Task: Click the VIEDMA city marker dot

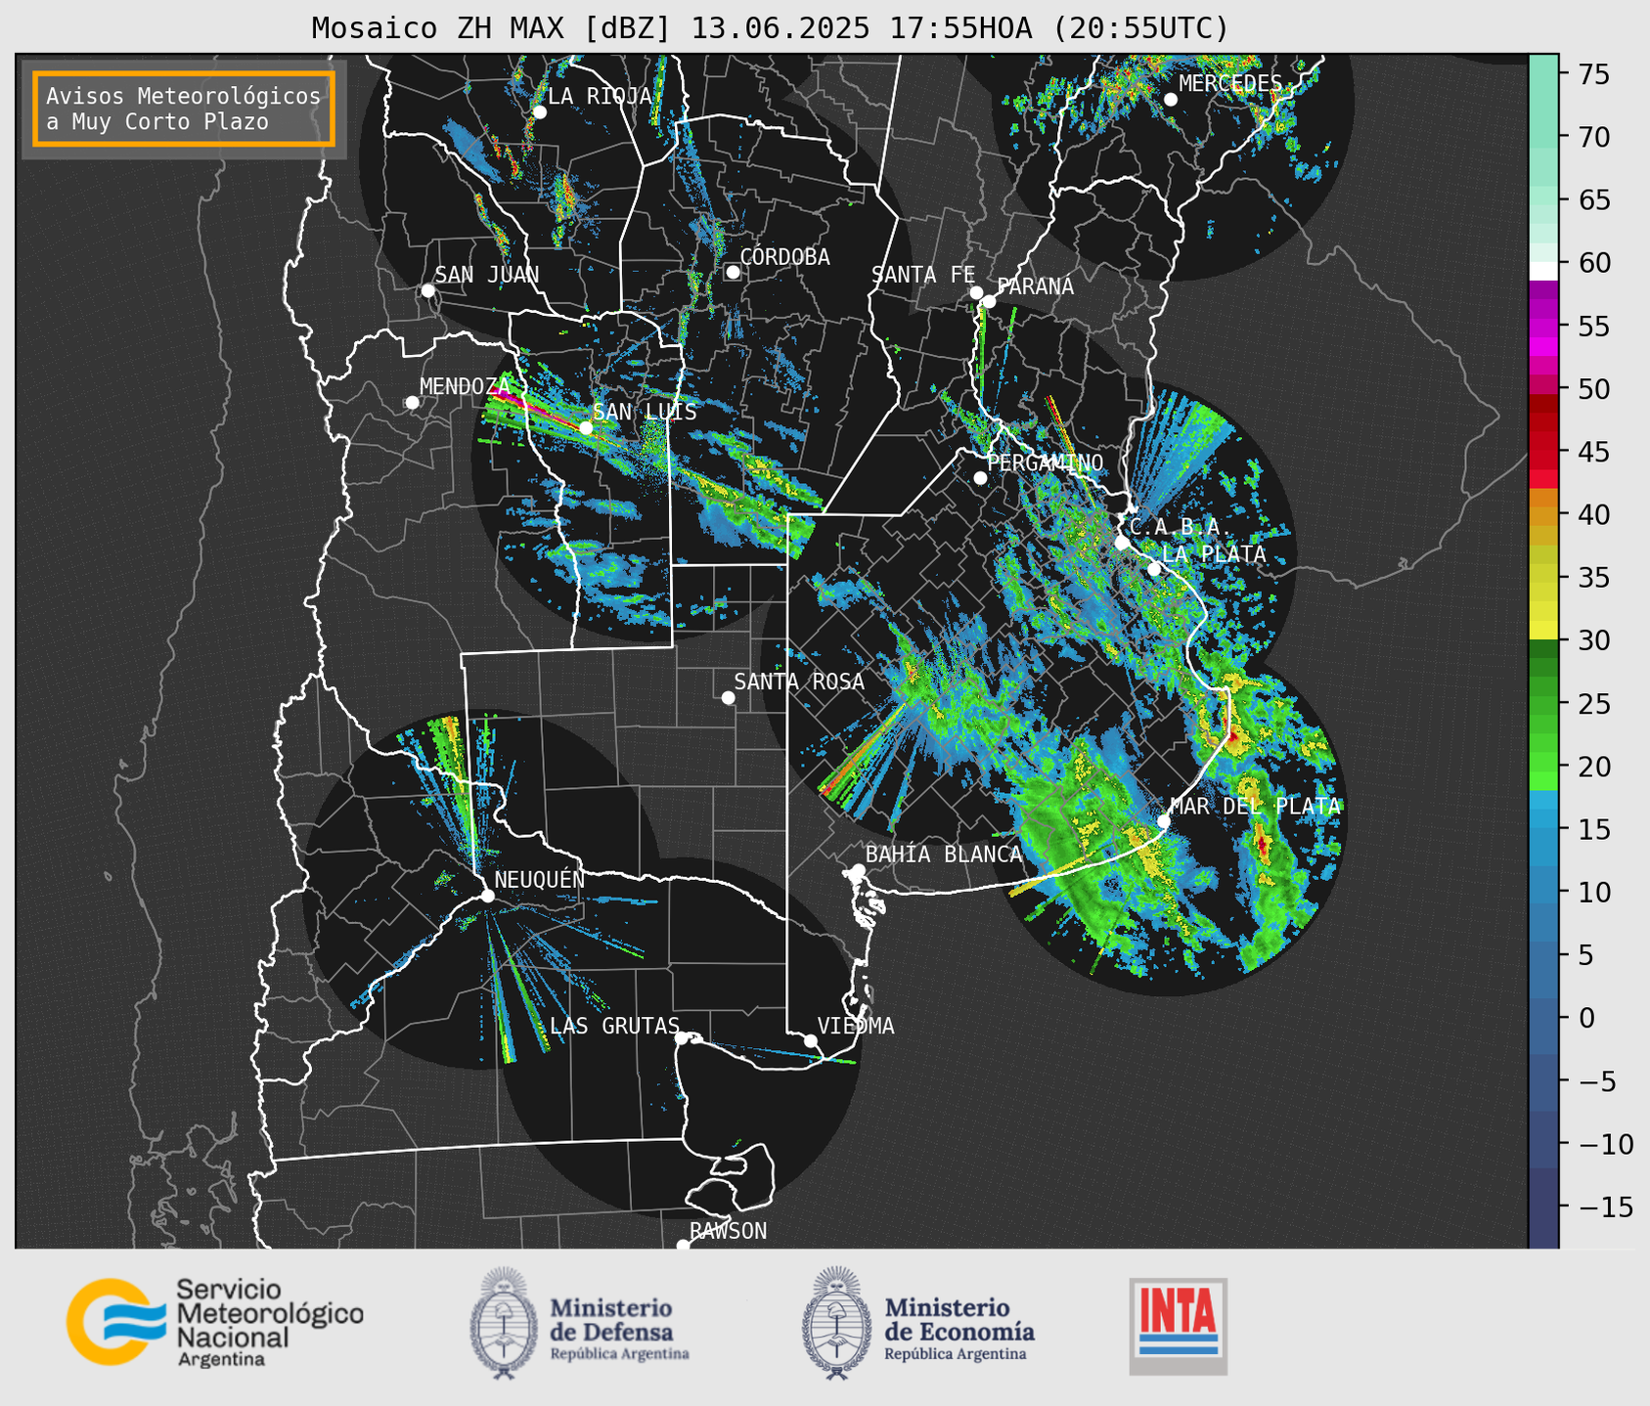Action: 810,1040
